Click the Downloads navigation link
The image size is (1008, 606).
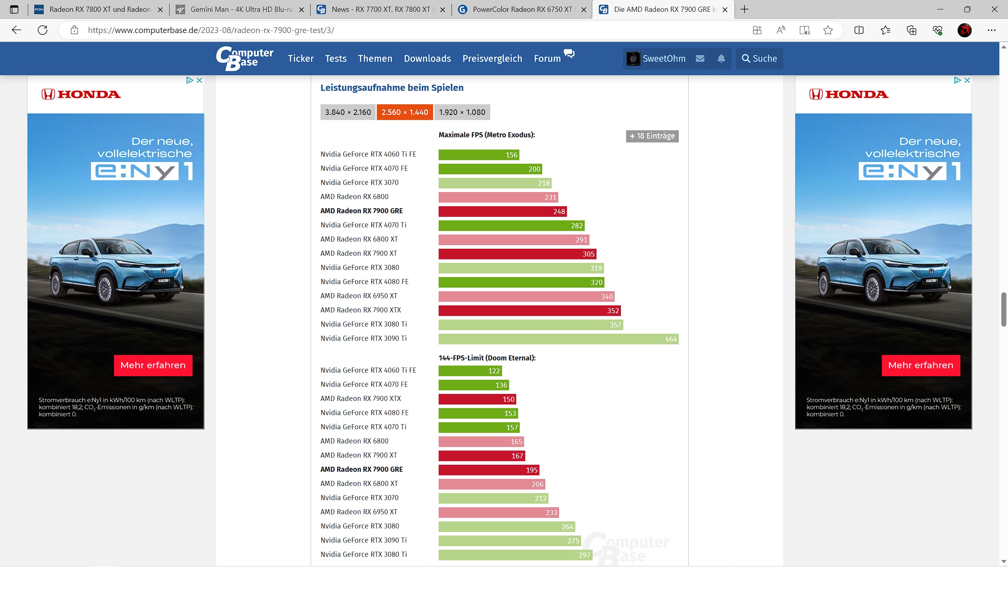coord(427,58)
